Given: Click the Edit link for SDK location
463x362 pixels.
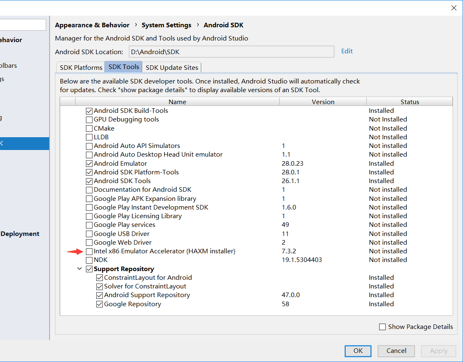Looking at the screenshot, I should tap(347, 51).
